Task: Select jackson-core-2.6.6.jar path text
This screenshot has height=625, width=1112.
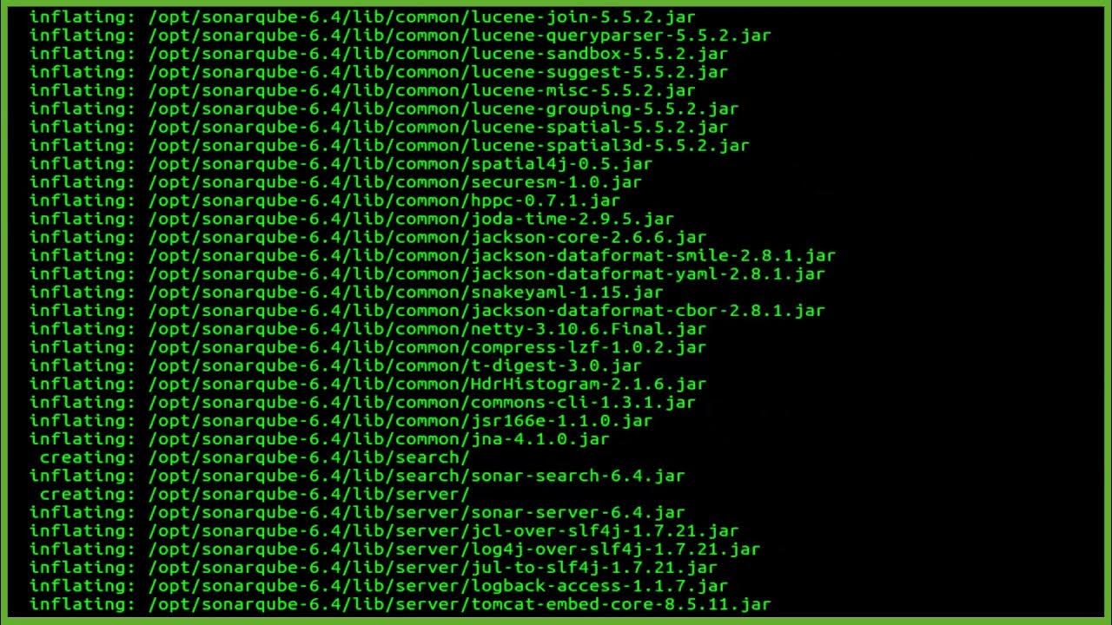Action: [427, 237]
